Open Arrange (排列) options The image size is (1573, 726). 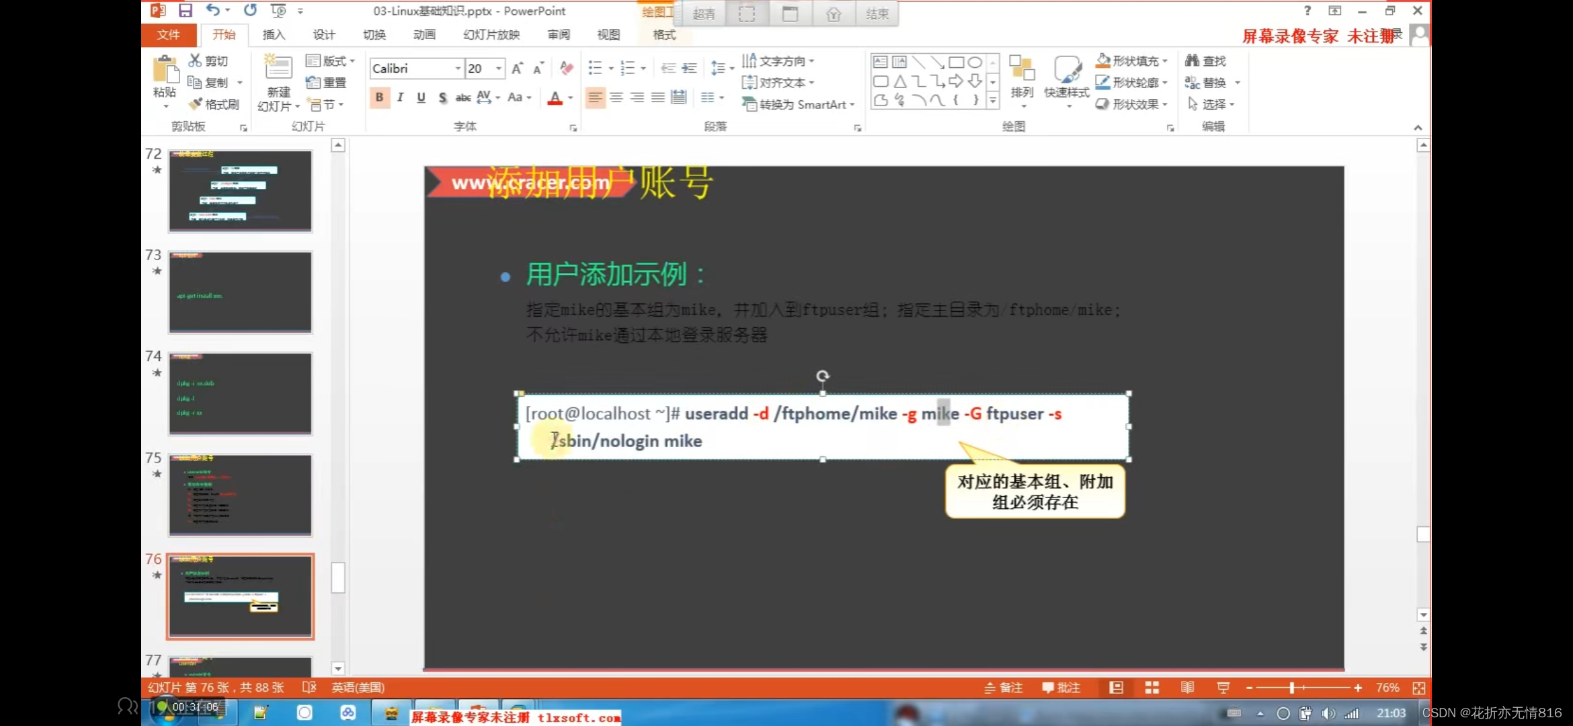click(x=1022, y=82)
